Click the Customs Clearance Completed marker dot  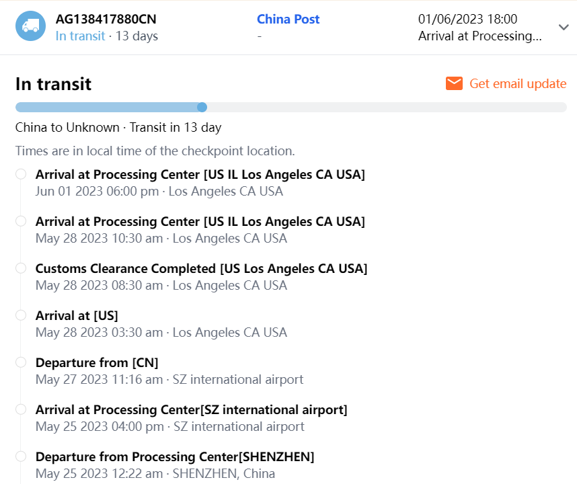tap(21, 268)
